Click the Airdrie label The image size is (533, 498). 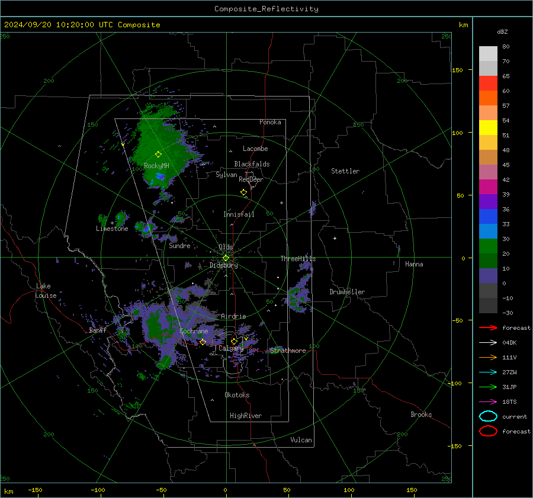click(233, 316)
